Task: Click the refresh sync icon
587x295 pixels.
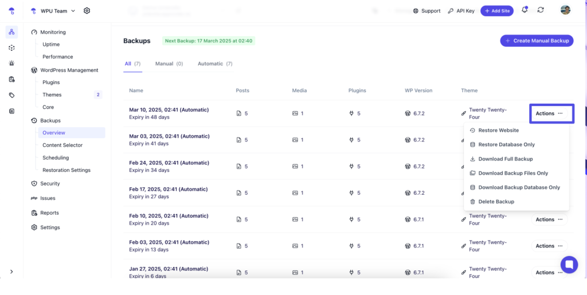Action: (x=541, y=10)
